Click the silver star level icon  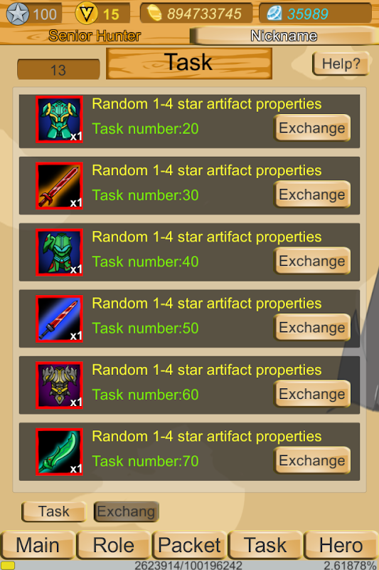(17, 14)
